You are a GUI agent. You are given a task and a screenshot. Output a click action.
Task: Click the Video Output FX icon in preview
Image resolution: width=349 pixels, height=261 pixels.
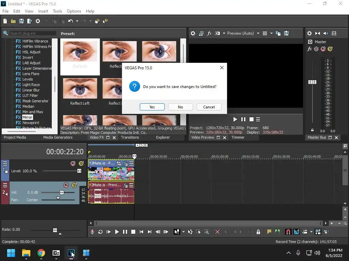[x=209, y=33]
